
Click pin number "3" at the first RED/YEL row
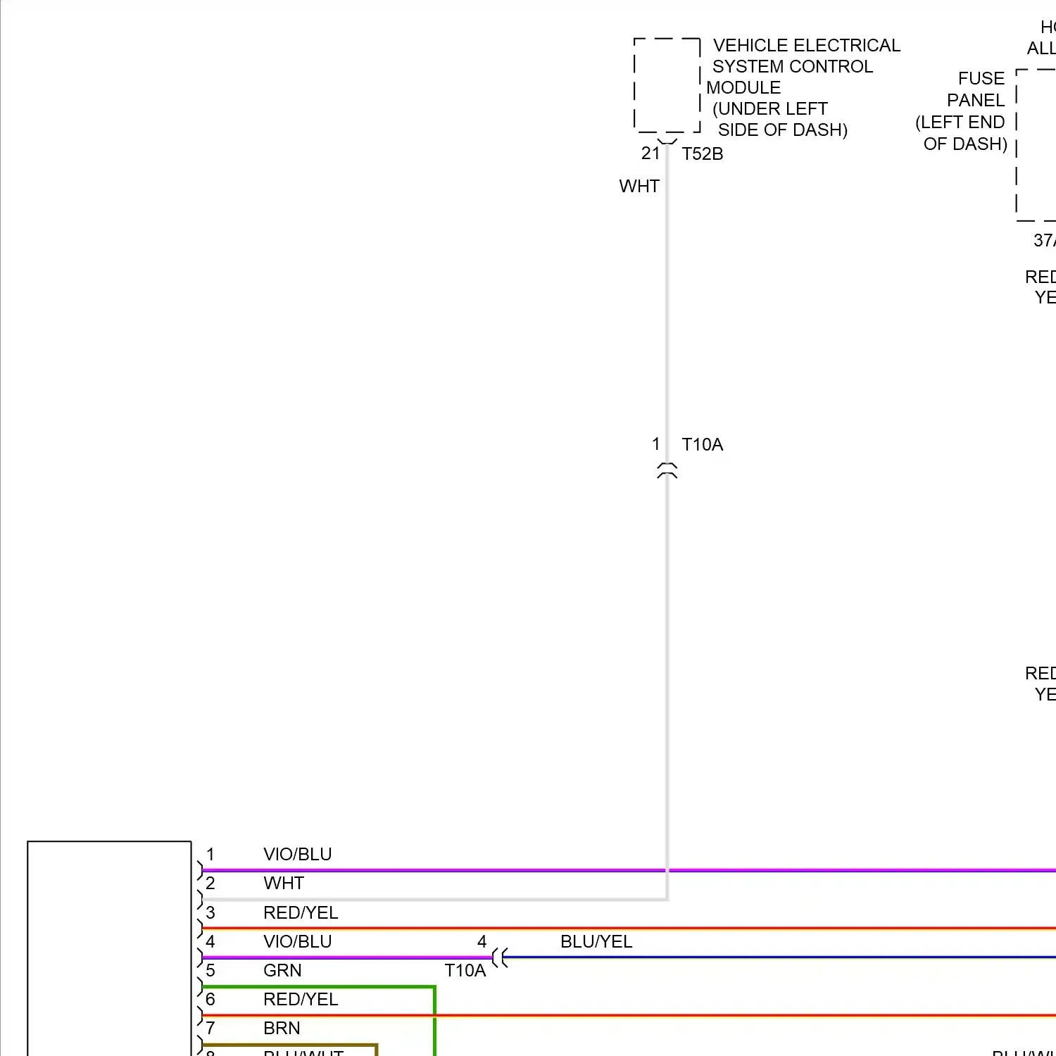click(x=210, y=913)
